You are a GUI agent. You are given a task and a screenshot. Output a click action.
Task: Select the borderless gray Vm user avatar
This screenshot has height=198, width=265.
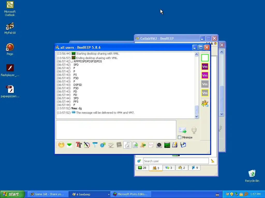pyautogui.click(x=205, y=84)
